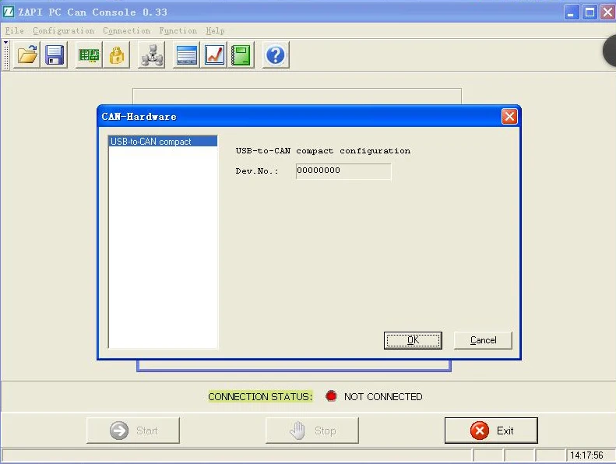Open the Help menu
The width and height of the screenshot is (616, 464).
coord(215,30)
